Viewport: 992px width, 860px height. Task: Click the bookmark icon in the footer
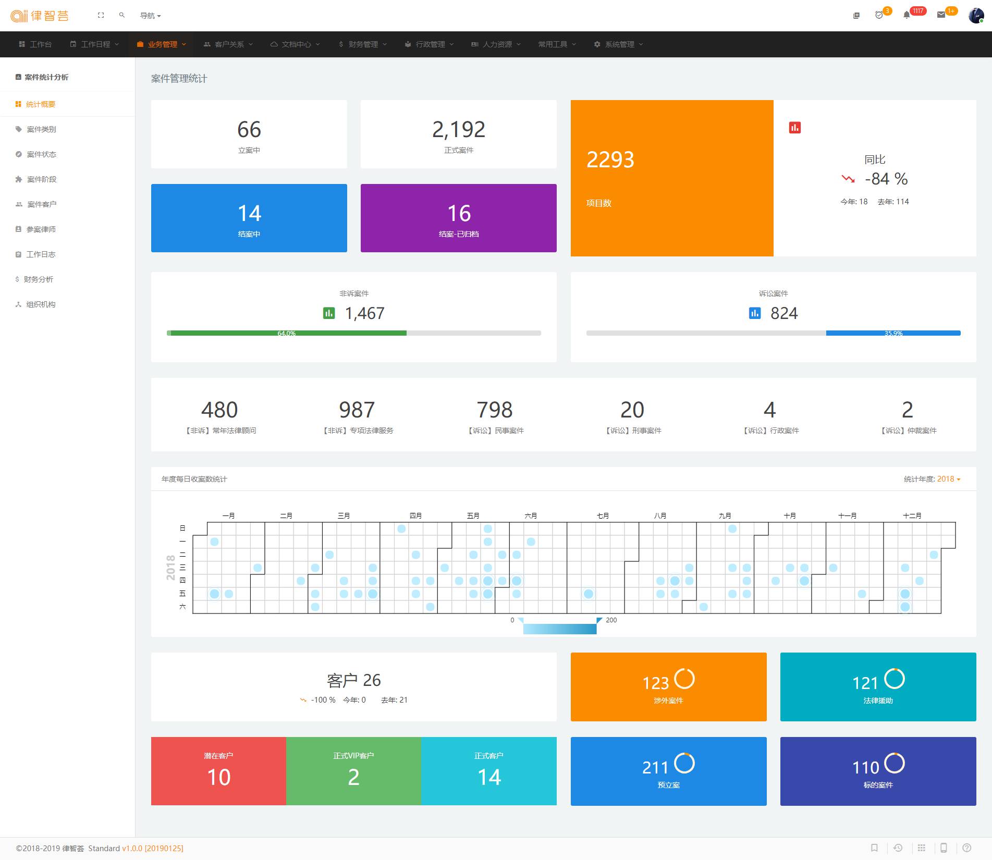(x=875, y=847)
